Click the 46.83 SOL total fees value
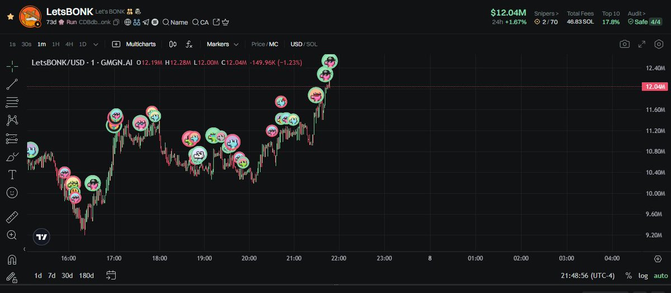671x293 pixels. pos(580,22)
